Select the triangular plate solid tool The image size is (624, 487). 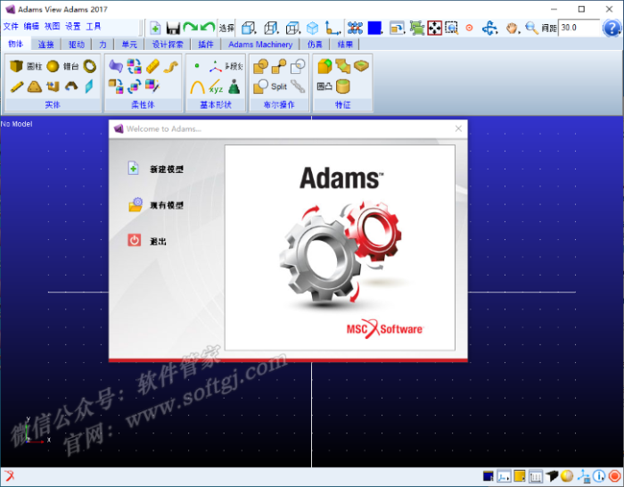[35, 87]
